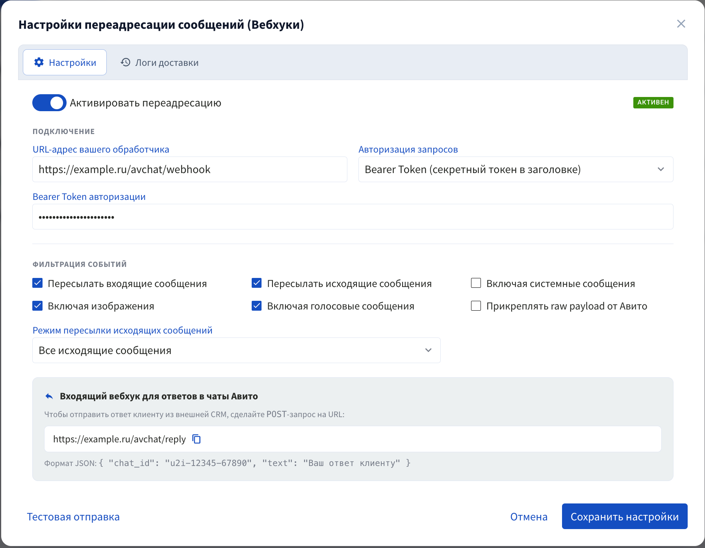
Task: Uncheck Включая голосовые сообщения
Action: pyautogui.click(x=256, y=306)
